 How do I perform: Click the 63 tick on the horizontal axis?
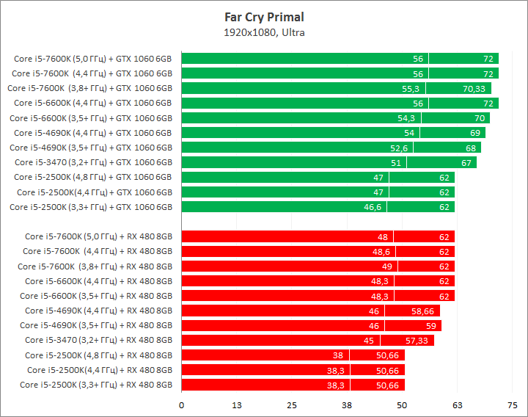pyautogui.click(x=457, y=405)
